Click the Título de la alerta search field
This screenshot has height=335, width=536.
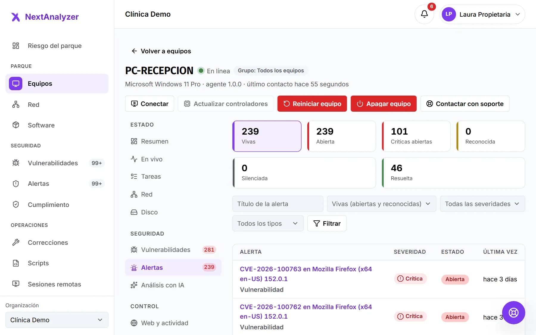(x=278, y=204)
